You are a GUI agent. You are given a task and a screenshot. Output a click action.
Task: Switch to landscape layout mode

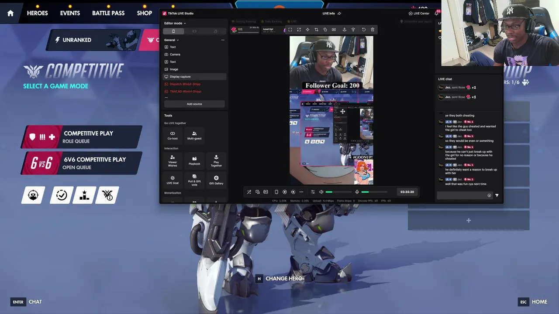[194, 31]
